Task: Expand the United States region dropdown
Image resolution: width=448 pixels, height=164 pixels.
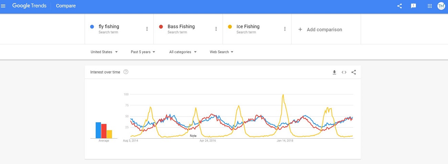Action: pos(104,52)
